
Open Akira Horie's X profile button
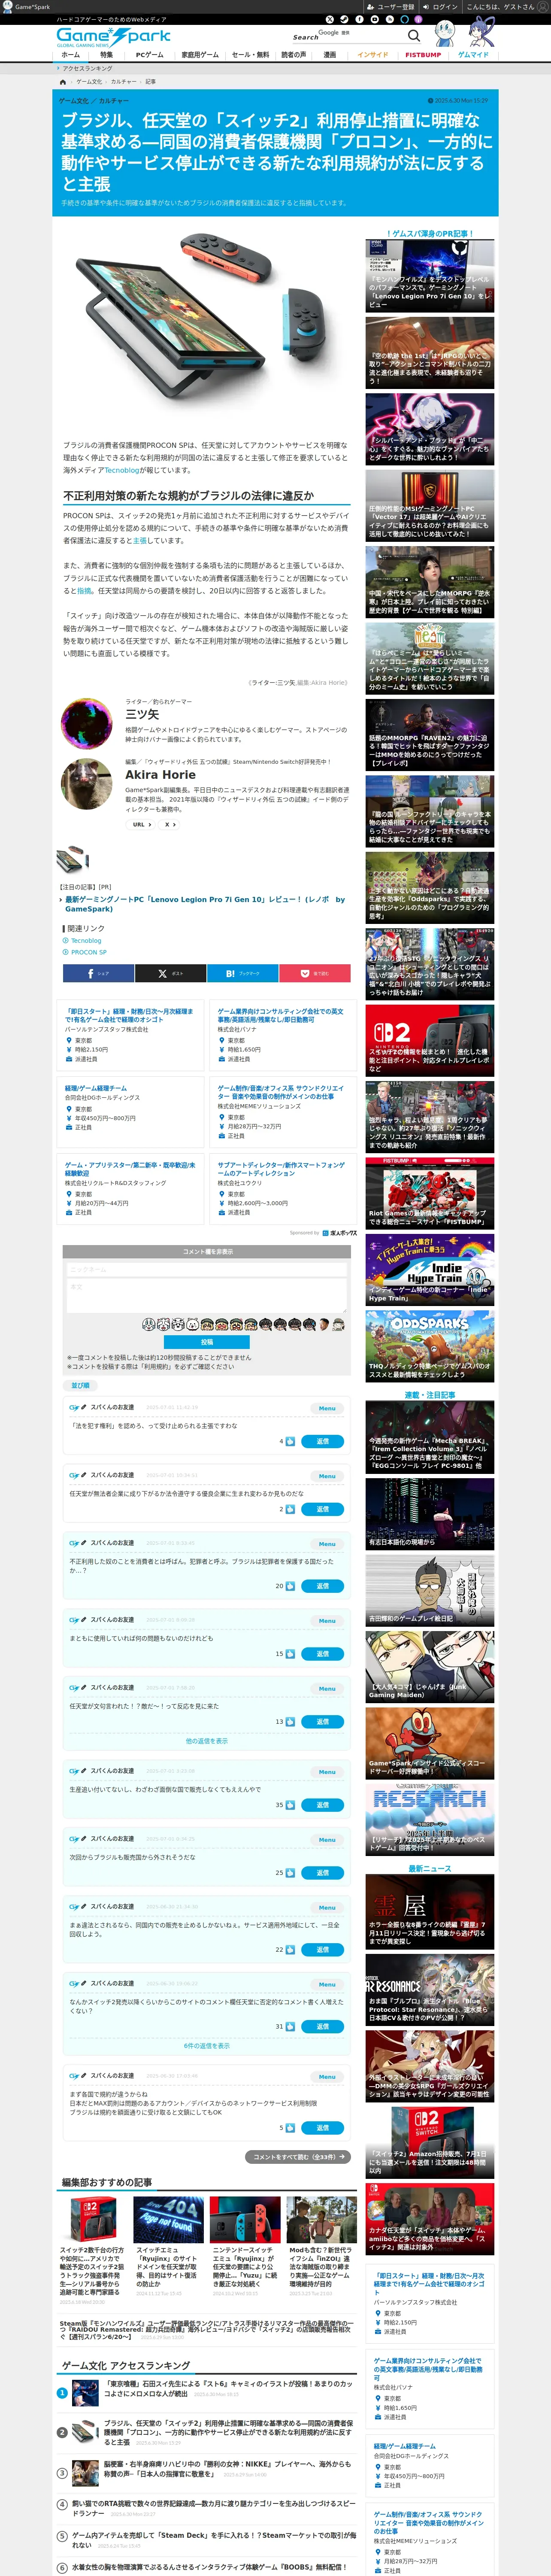(x=170, y=825)
